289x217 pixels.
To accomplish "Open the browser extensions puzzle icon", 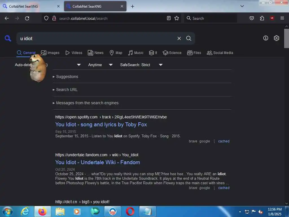I will [x=262, y=18].
